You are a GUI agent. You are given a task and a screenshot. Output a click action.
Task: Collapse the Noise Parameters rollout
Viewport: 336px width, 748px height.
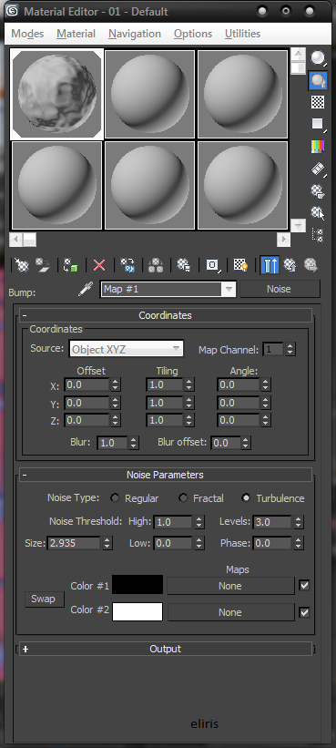click(x=166, y=475)
